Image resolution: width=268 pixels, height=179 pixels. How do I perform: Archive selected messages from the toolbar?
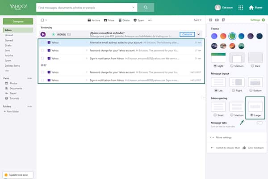tap(94, 20)
